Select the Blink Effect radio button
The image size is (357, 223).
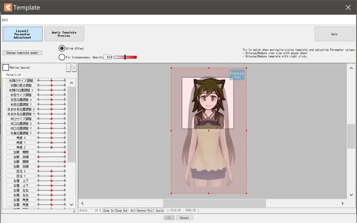62,49
